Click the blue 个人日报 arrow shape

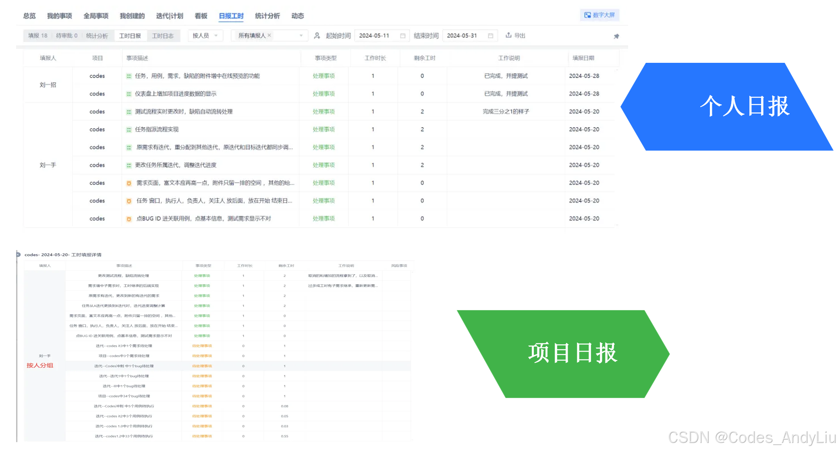725,107
